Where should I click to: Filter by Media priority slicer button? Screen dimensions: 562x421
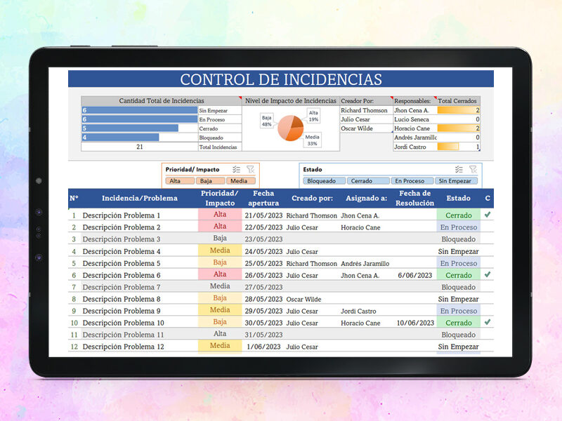(x=241, y=181)
